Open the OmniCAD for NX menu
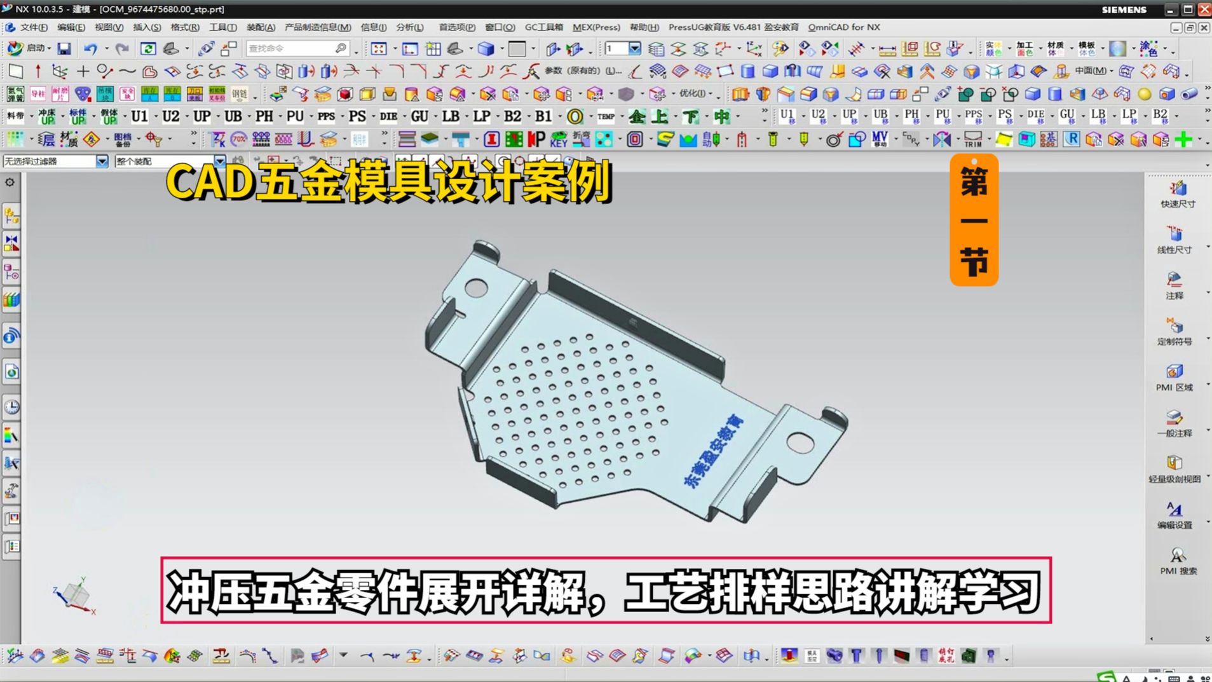Screen dimensions: 1212x682 pos(844,27)
